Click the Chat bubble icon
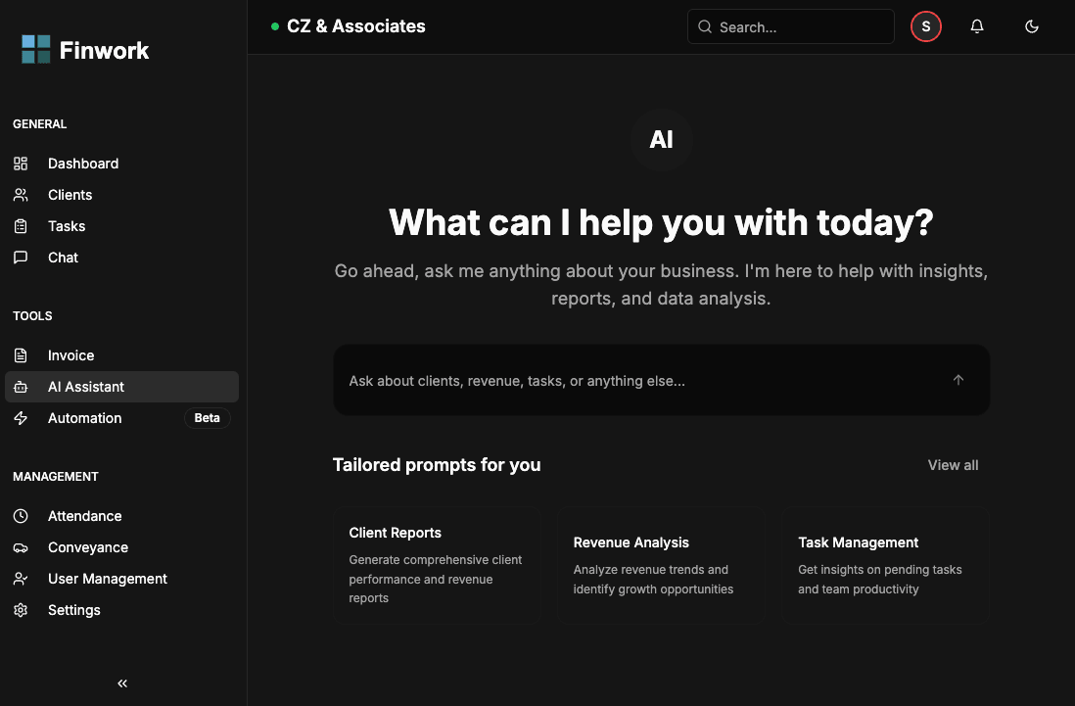 pyautogui.click(x=21, y=258)
